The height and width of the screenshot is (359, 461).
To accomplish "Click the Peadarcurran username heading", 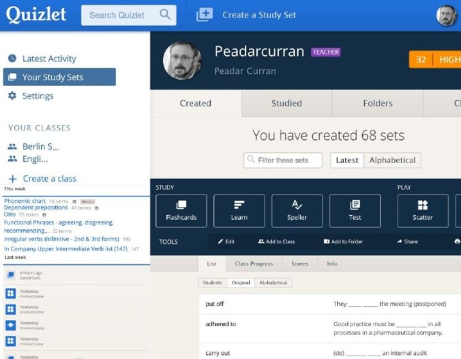I will (x=259, y=51).
